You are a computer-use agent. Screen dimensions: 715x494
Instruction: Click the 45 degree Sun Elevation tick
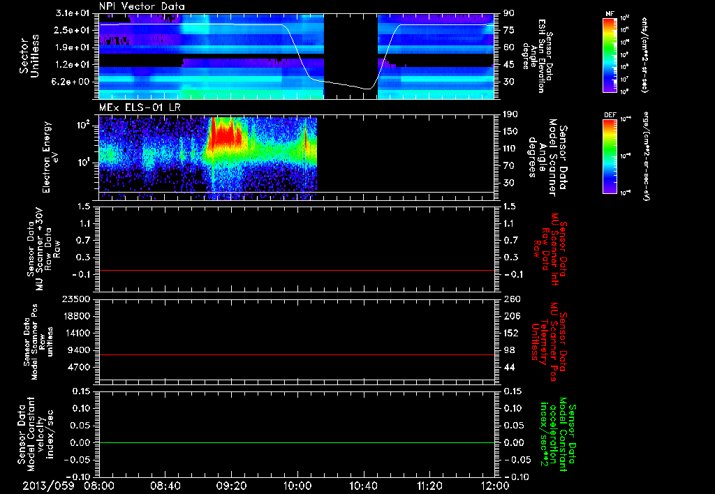509,65
